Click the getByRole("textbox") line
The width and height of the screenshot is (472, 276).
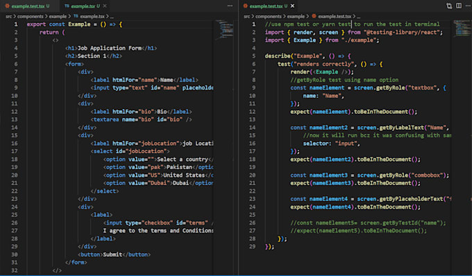point(368,88)
